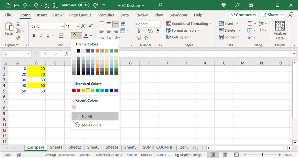The height and width of the screenshot is (158, 298).
Task: Pick the red standard color swatch
Action: (79, 90)
